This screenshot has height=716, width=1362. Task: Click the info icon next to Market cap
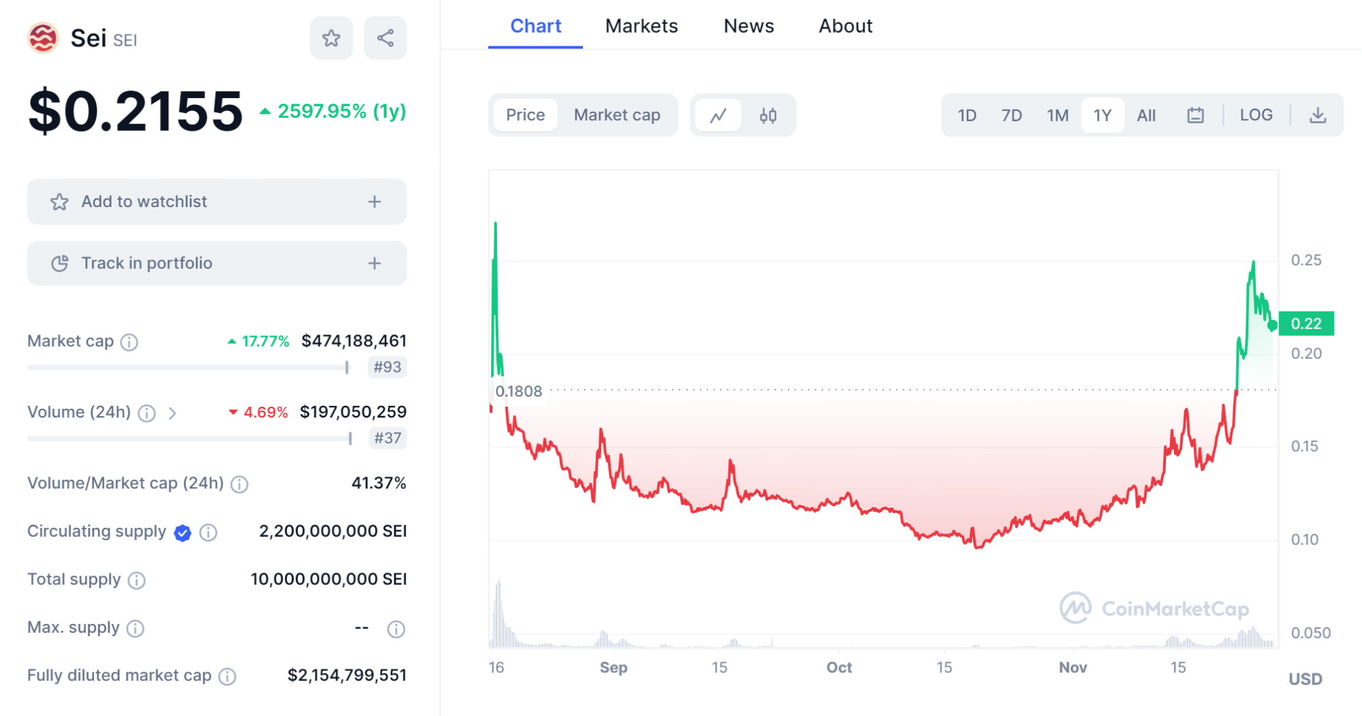tap(129, 342)
